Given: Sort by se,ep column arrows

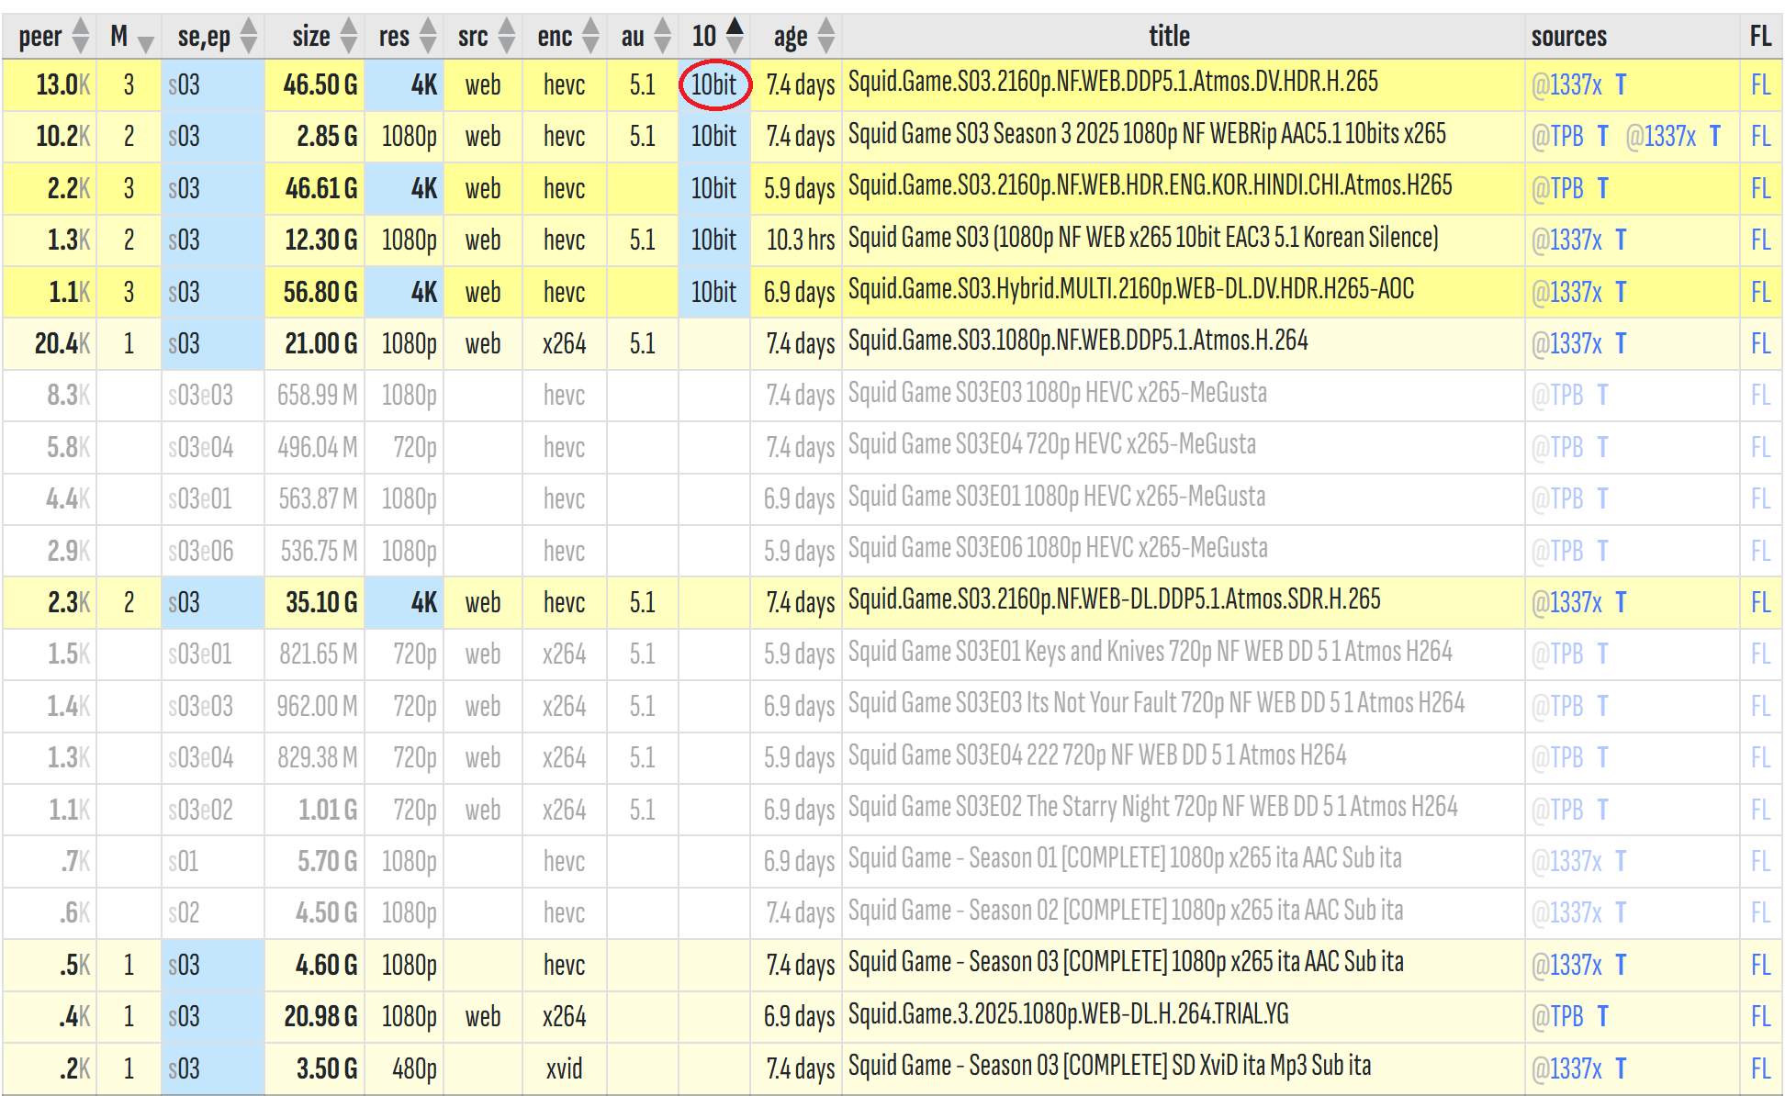Looking at the screenshot, I should tap(249, 36).
